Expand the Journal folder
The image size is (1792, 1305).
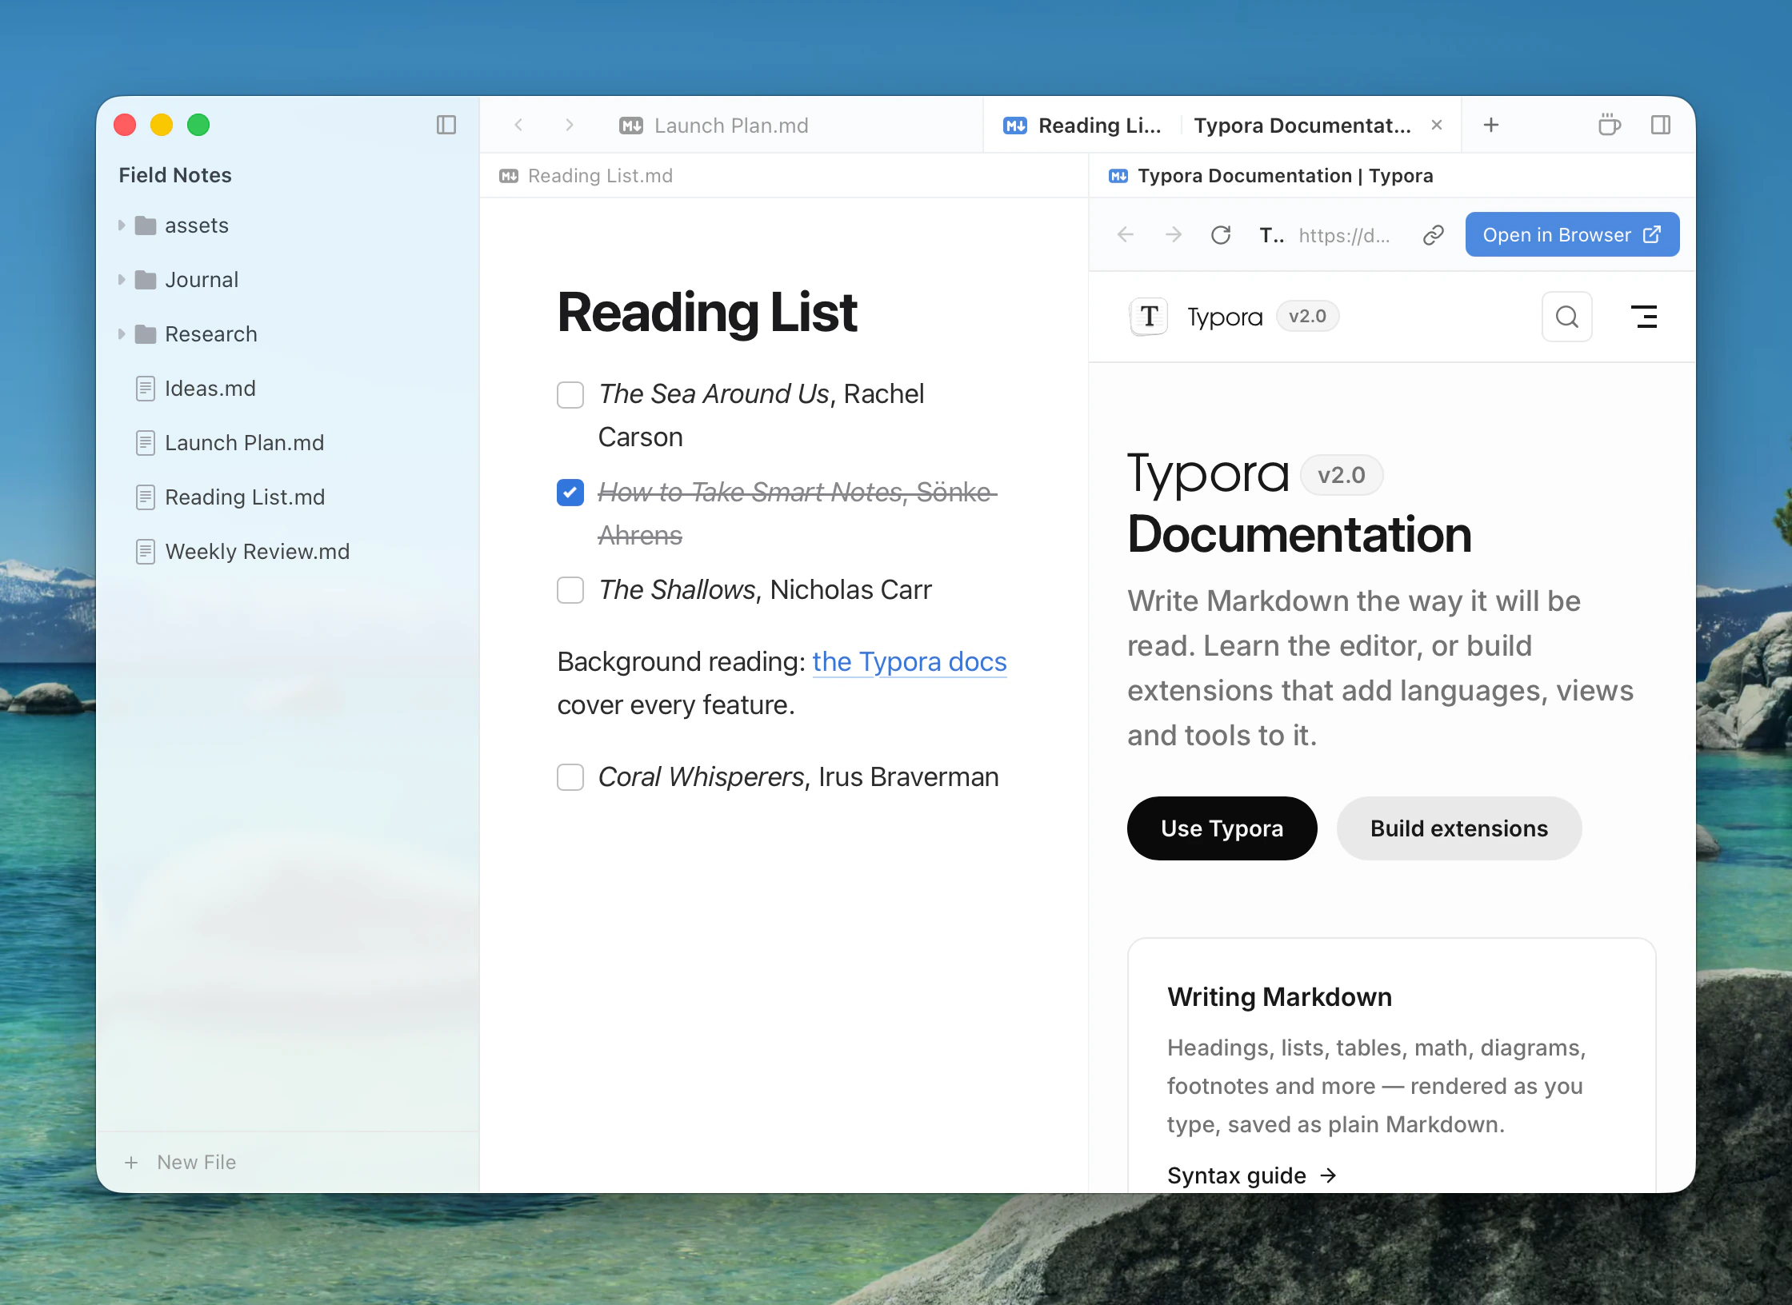click(122, 280)
